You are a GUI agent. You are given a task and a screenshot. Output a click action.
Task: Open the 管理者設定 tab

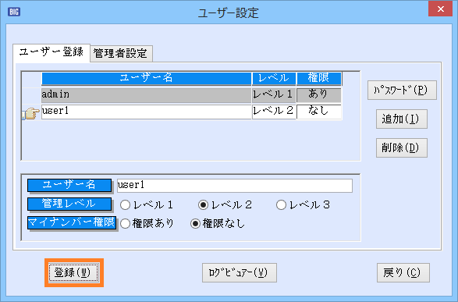[x=121, y=53]
